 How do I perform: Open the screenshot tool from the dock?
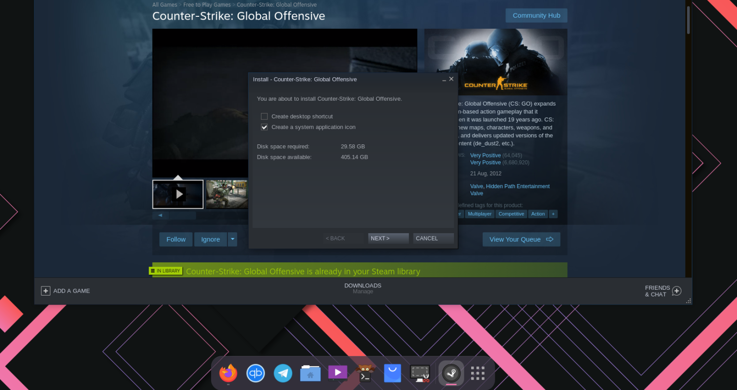[x=420, y=373]
